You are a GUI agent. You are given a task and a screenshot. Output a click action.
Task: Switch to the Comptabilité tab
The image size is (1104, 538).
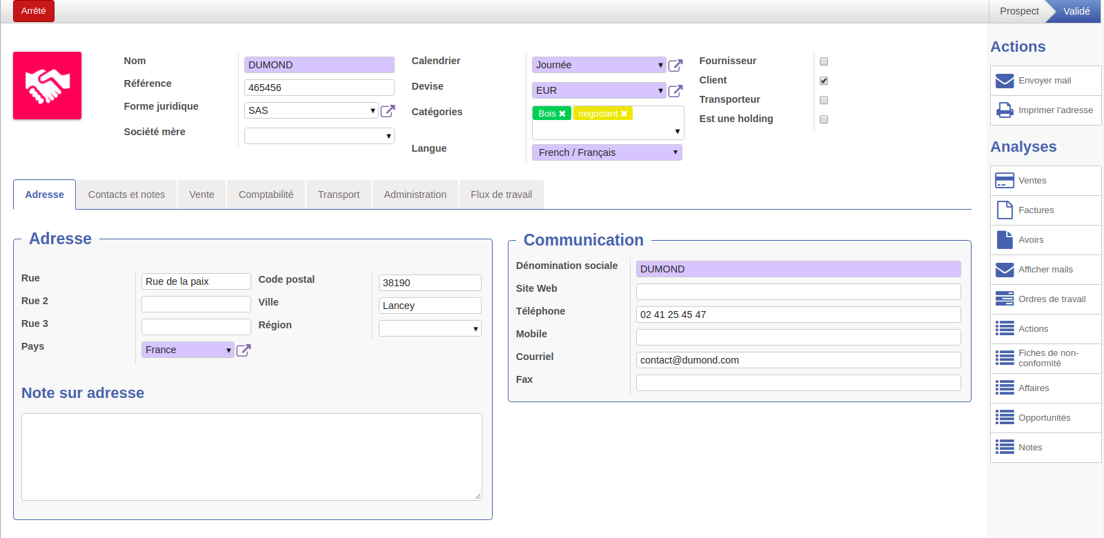tap(266, 195)
